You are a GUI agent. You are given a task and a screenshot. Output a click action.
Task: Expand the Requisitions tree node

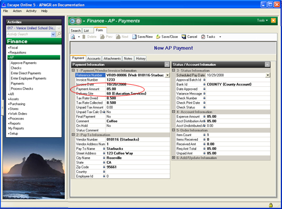point(17,52)
